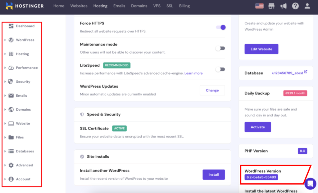Click the Files folder icon

[11, 137]
